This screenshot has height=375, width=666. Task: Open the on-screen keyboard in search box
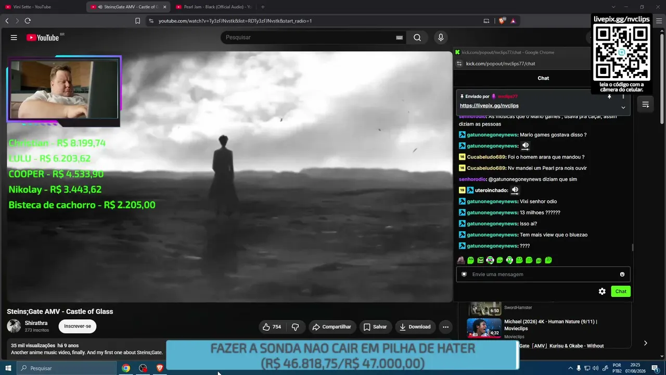(399, 37)
